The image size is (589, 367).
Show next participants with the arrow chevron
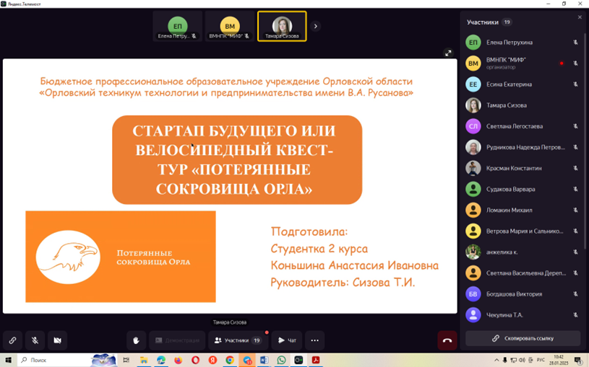pos(315,27)
